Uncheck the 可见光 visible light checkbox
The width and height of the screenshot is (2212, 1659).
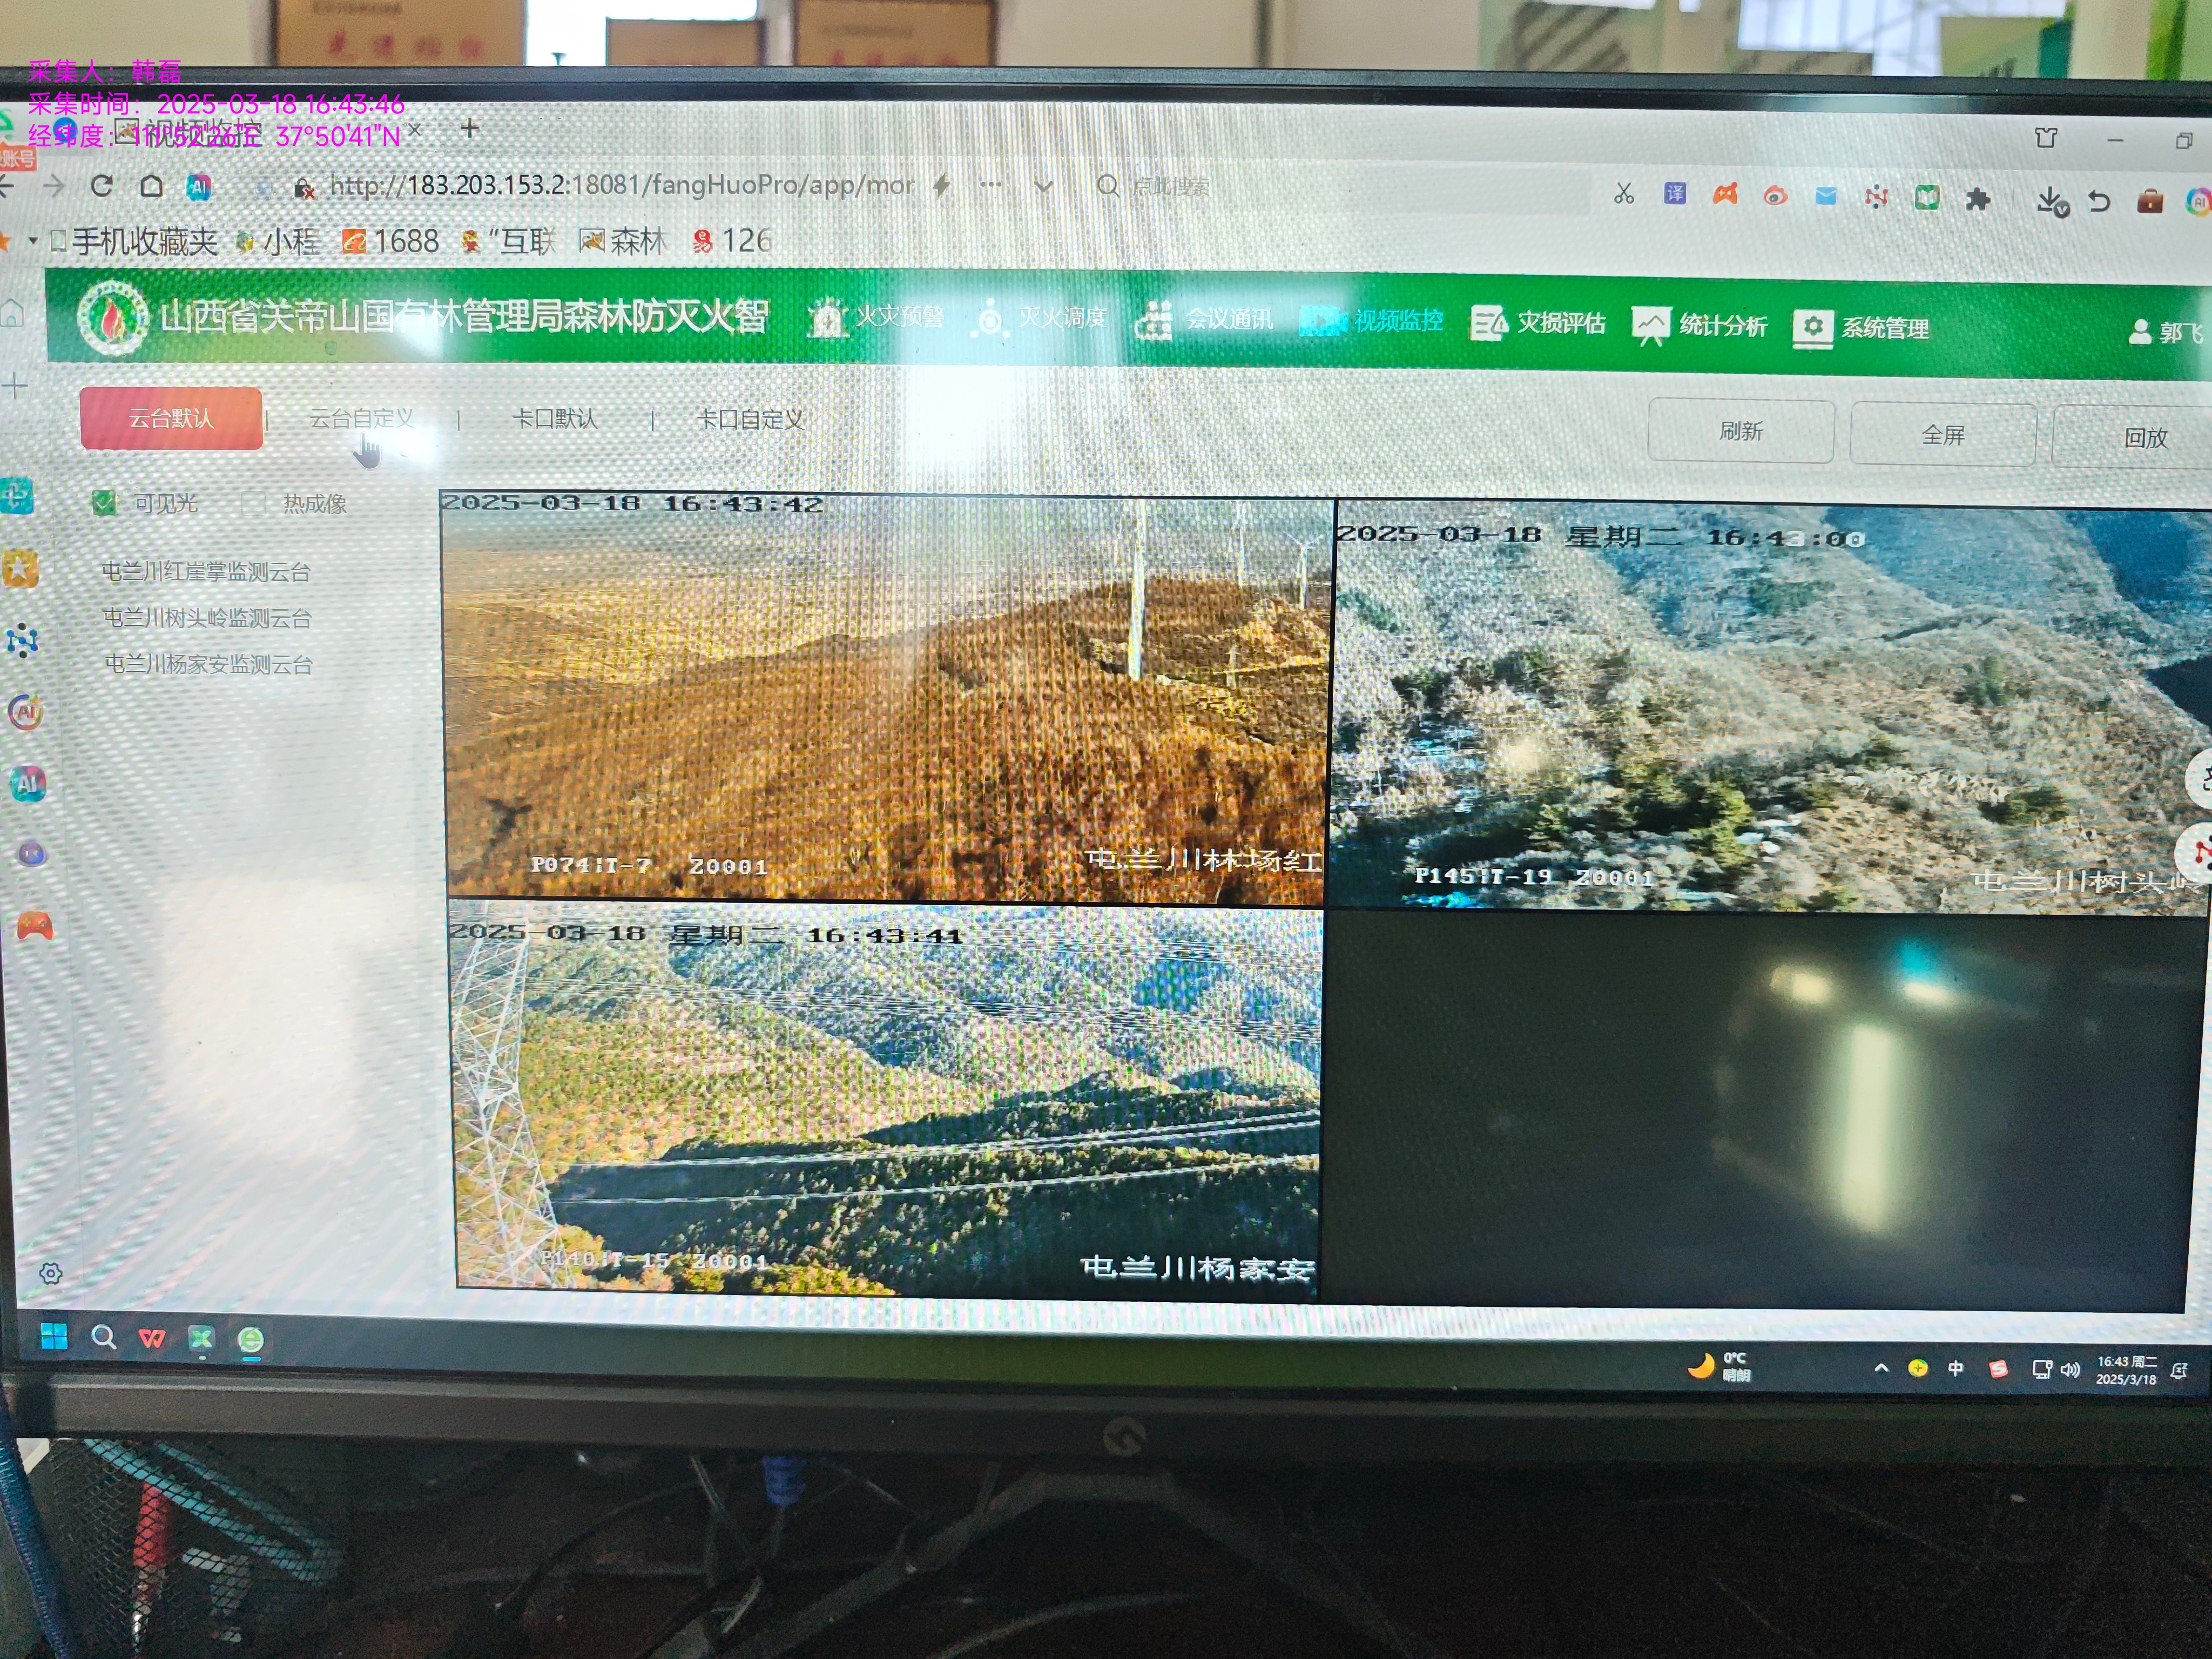(104, 503)
